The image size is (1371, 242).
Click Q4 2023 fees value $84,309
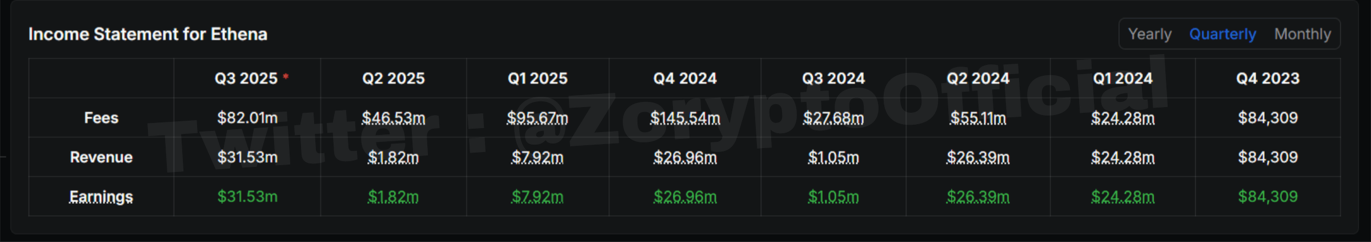[x=1268, y=118]
